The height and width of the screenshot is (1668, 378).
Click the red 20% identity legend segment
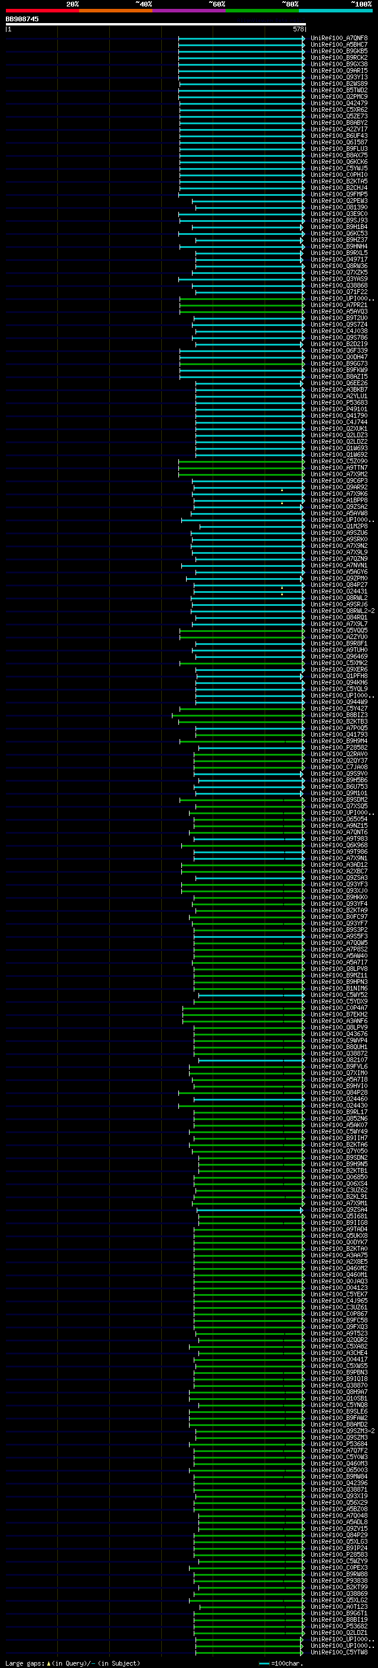42,11
